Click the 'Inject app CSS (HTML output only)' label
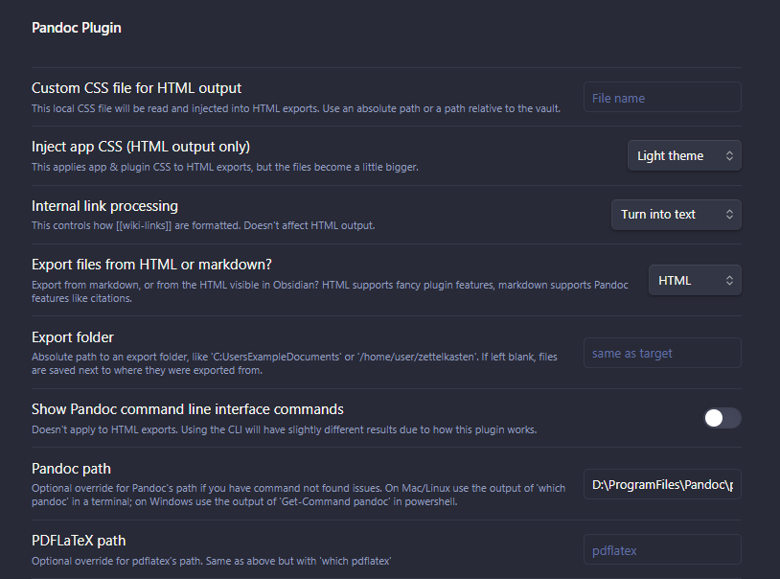Image resolution: width=780 pixels, height=579 pixels. pyautogui.click(x=141, y=147)
